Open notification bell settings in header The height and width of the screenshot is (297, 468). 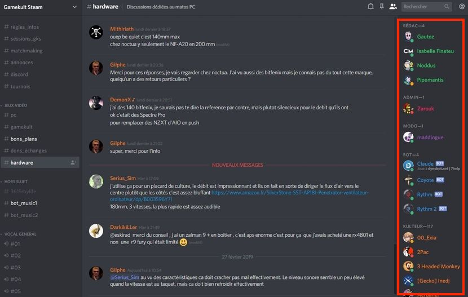(x=370, y=7)
